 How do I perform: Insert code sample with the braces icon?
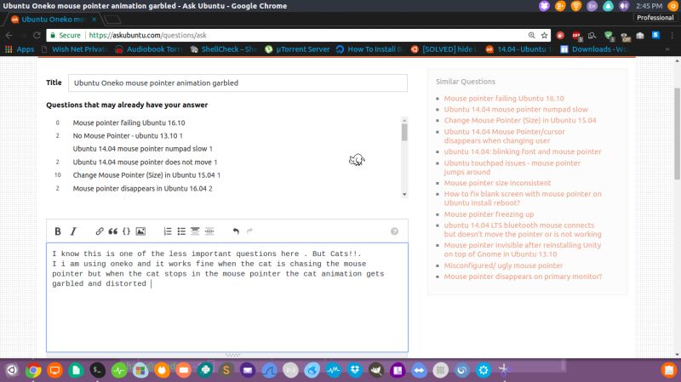126,231
